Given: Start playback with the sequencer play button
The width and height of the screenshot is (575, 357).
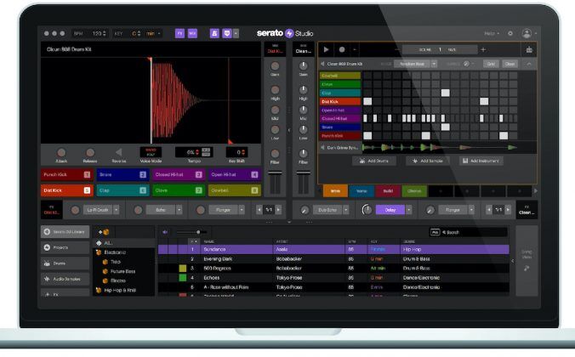Looking at the screenshot, I should click(326, 49).
